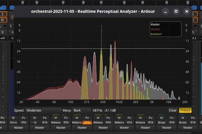202x134 pixels.
Task: Minimize the Realtime Perceptual Analyzer window
Action: click(165, 11)
